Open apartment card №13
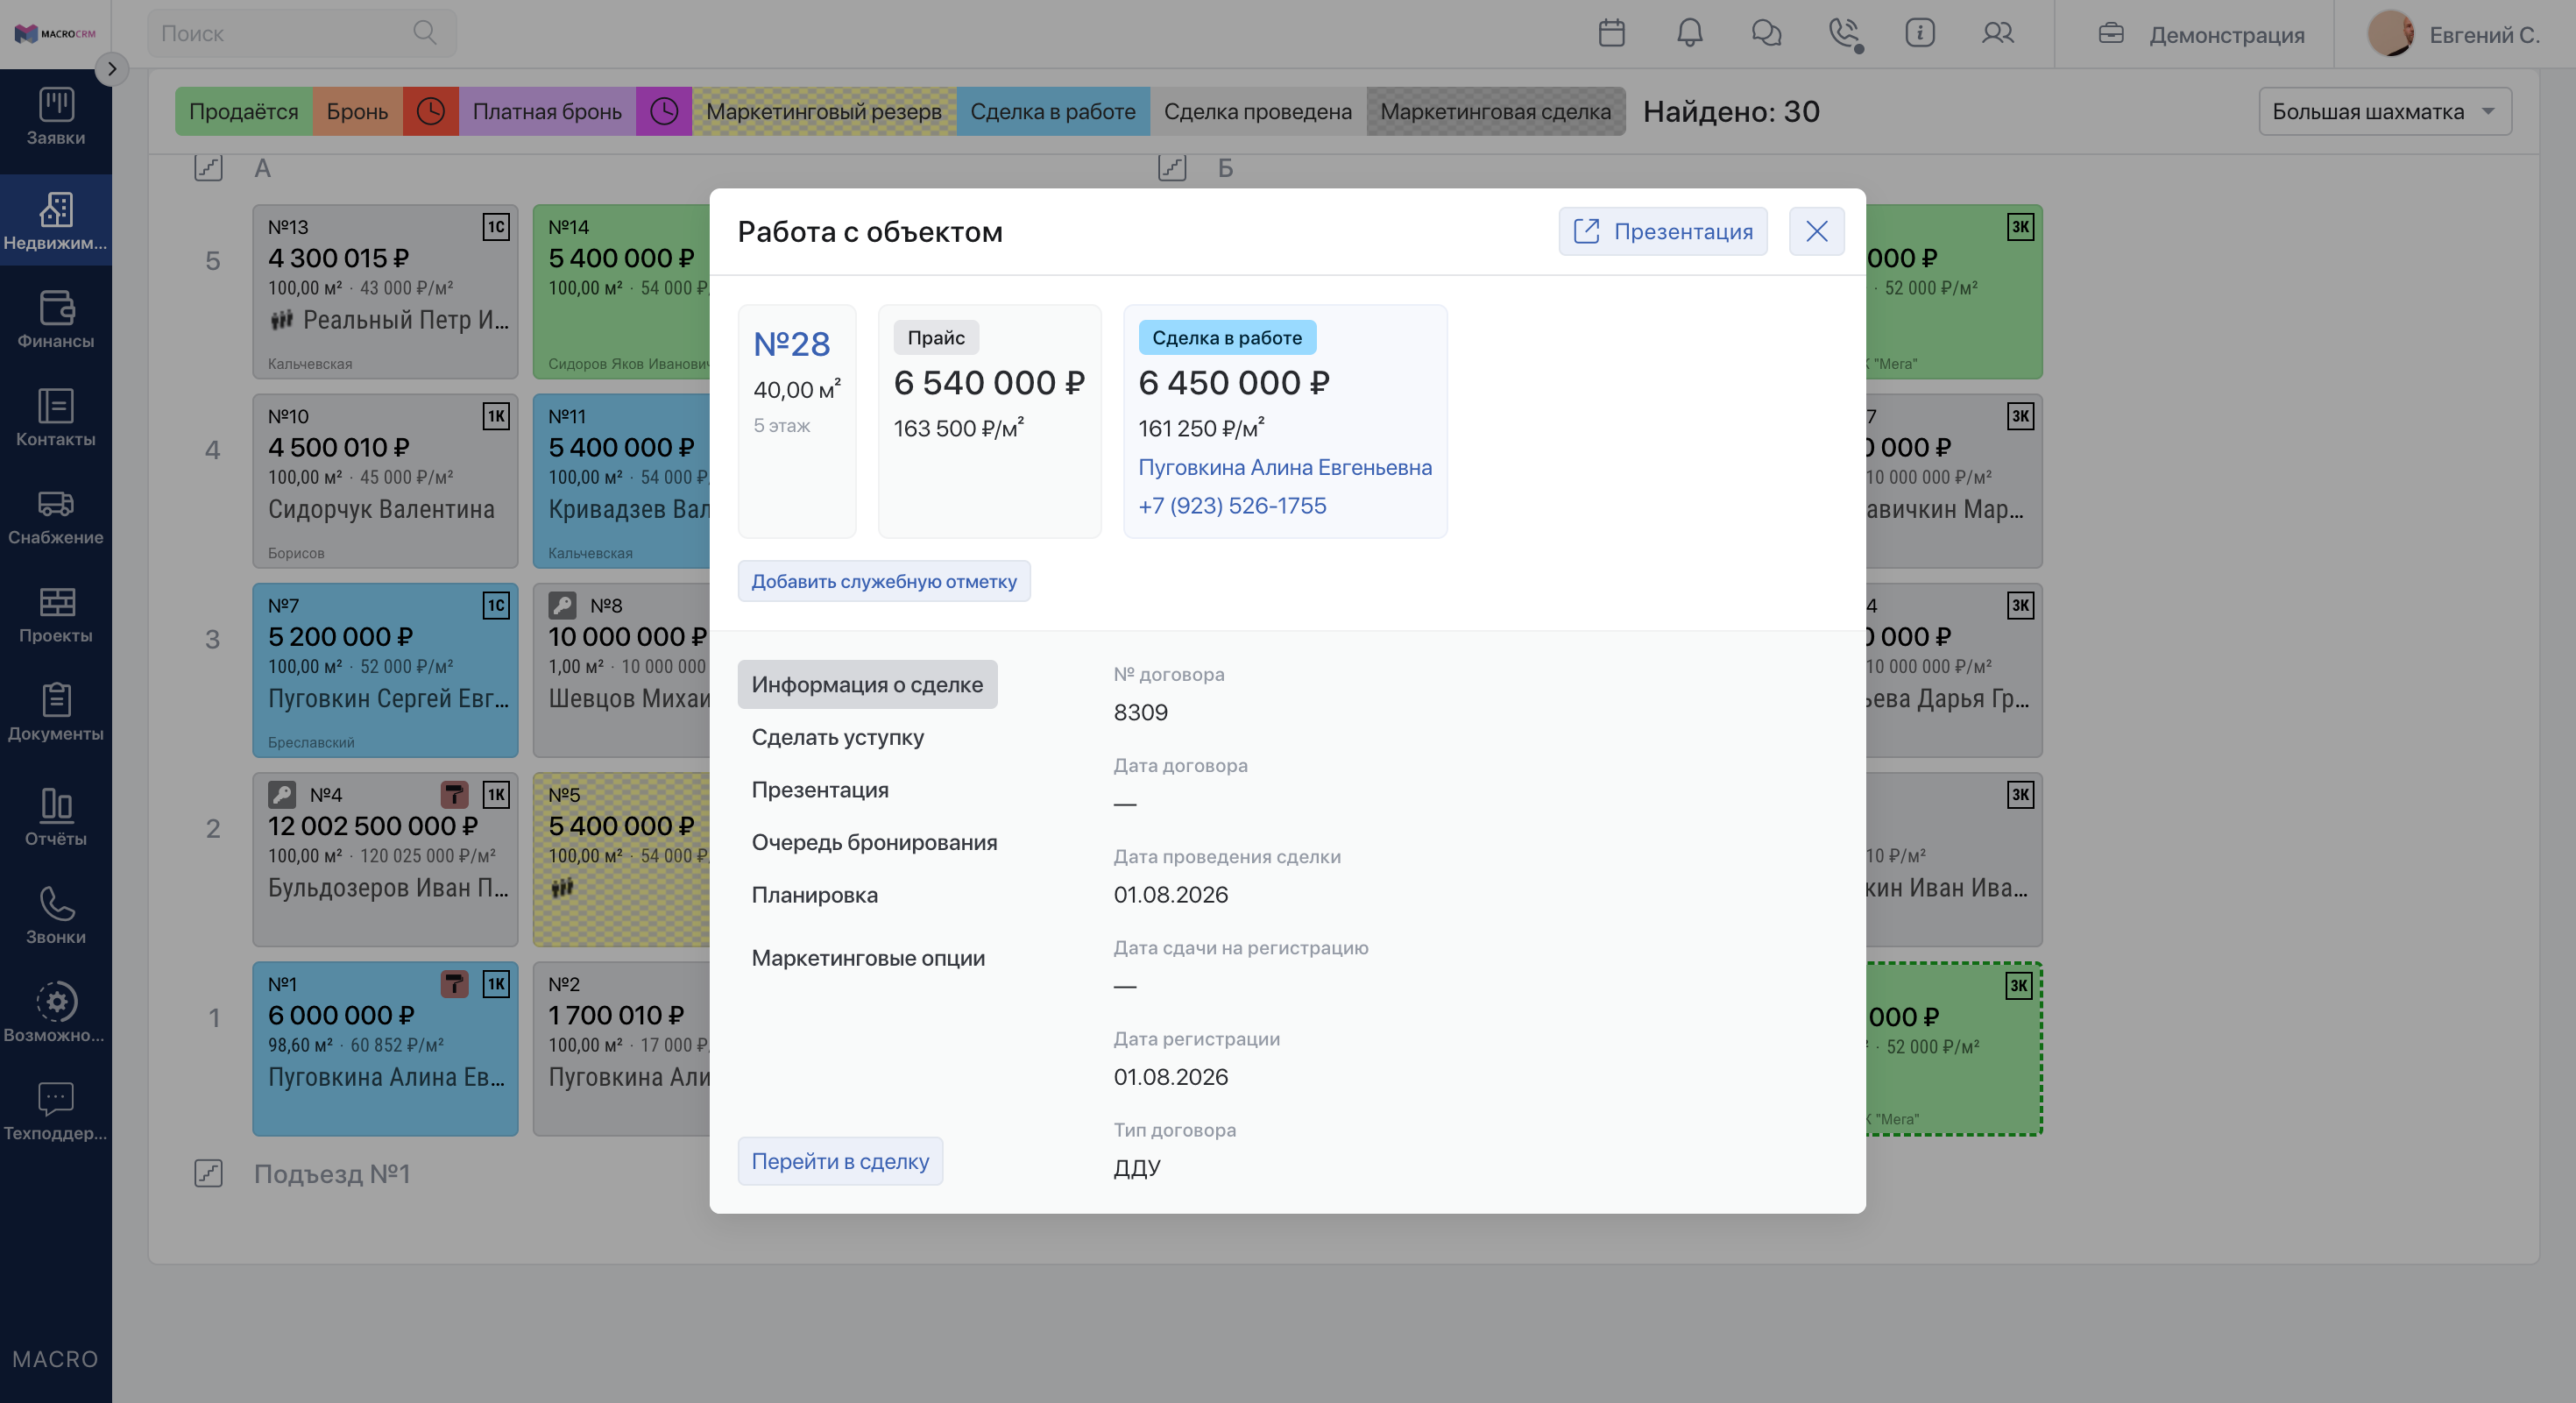 [385, 292]
